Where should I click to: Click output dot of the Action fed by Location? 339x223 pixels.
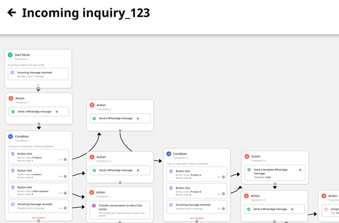point(120,183)
